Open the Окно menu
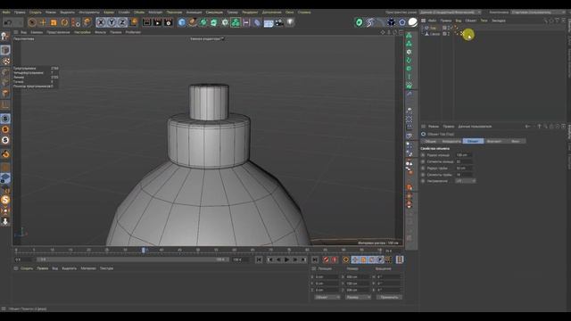 pos(289,12)
